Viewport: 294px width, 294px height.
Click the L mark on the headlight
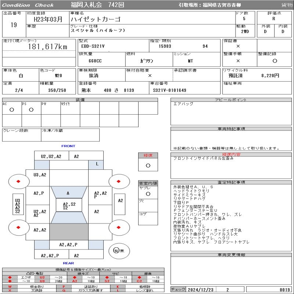click(x=97, y=164)
